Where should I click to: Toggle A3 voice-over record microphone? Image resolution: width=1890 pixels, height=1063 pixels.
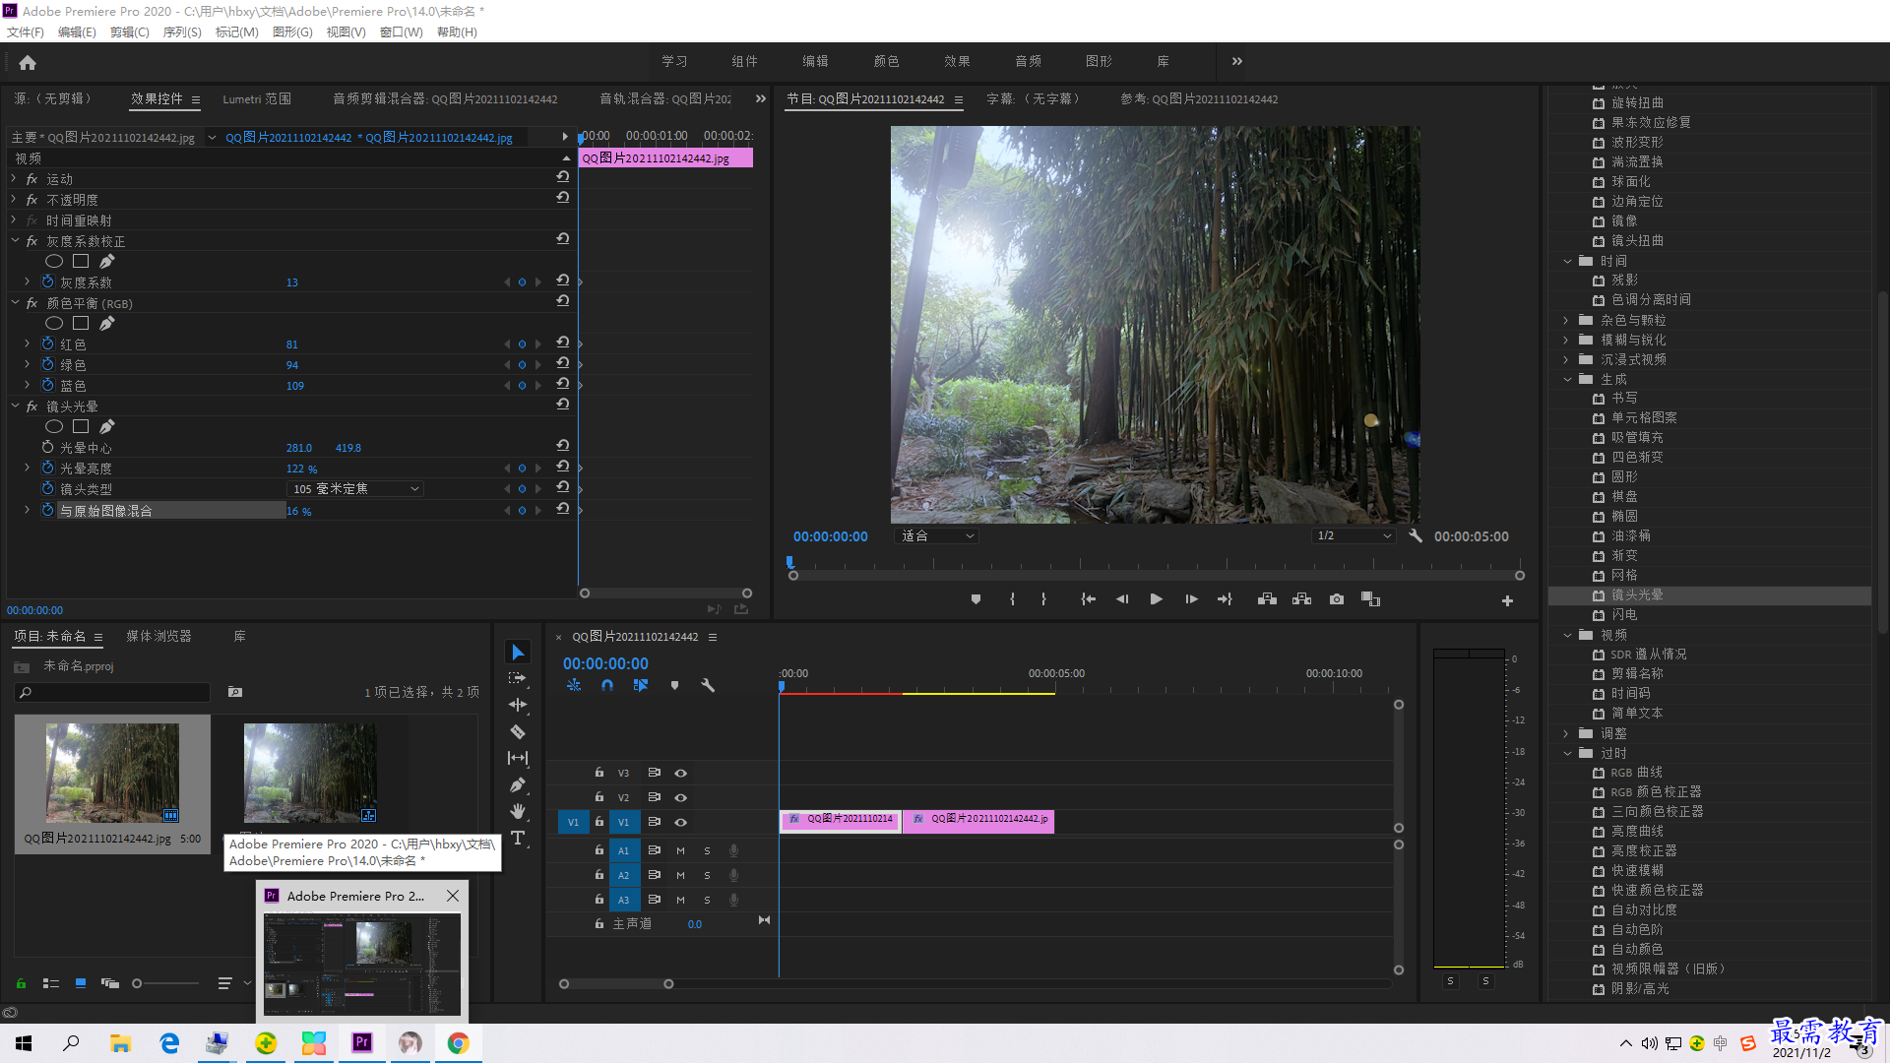(x=733, y=900)
